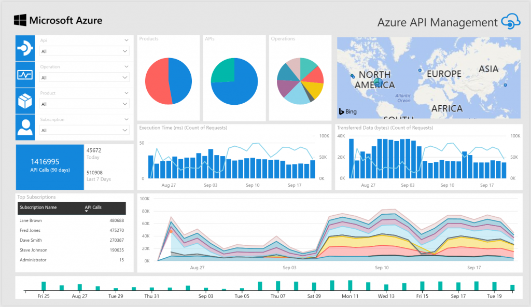531x307 pixels.
Task: Click the 475270 API calls value
Action: pyautogui.click(x=117, y=230)
